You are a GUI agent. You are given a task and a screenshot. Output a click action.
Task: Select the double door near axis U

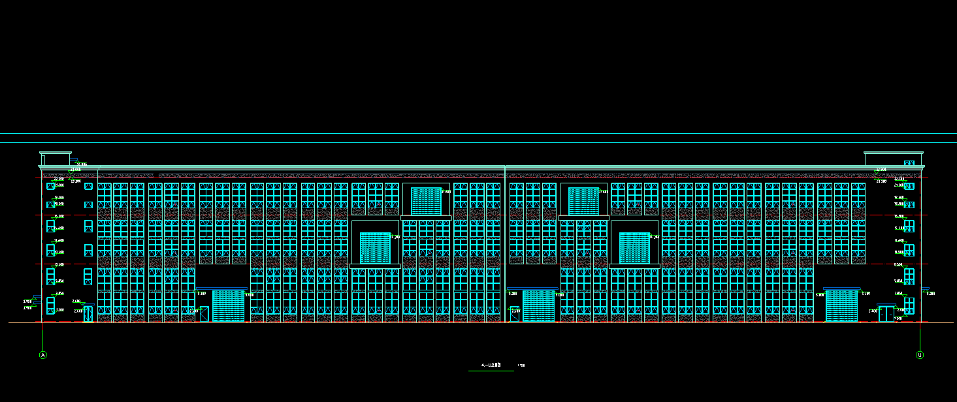pos(886,314)
